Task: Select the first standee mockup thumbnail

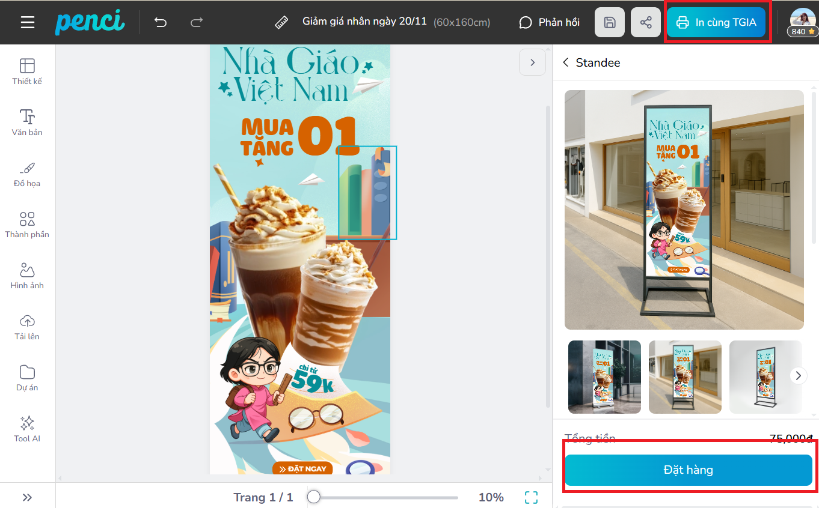Action: tap(604, 377)
